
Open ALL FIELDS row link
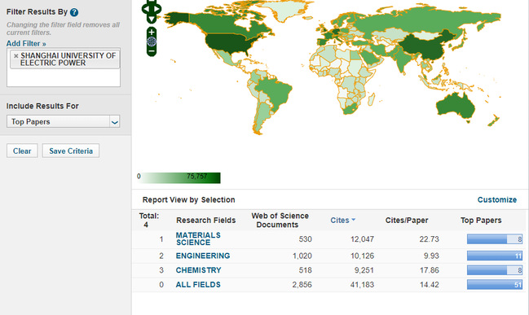(198, 285)
